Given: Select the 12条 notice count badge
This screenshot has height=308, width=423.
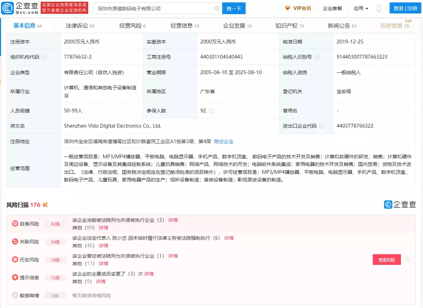Looking at the screenshot, I should click(x=55, y=278).
